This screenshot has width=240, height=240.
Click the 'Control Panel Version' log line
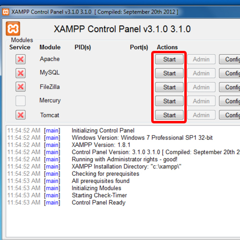(x=156, y=152)
